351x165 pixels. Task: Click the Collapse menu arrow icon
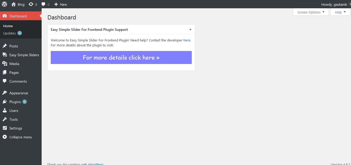(x=5, y=137)
